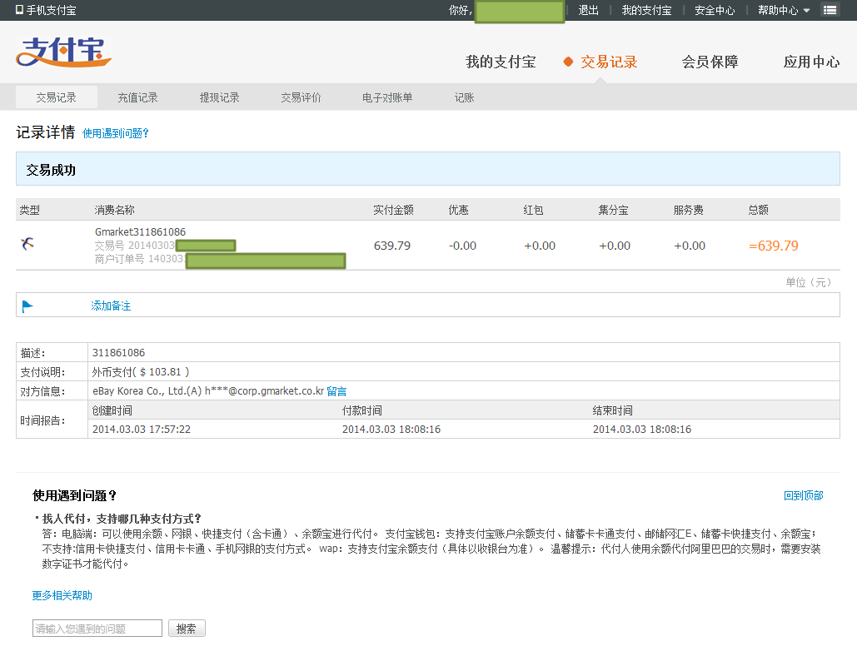The width and height of the screenshot is (857, 651).
Task: Click creation time 2014.03.03 17:57:22
Action: click(142, 430)
